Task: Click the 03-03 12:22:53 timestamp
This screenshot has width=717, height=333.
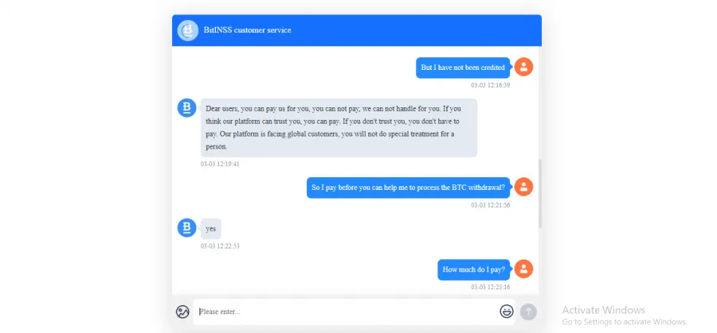Action: (220, 246)
